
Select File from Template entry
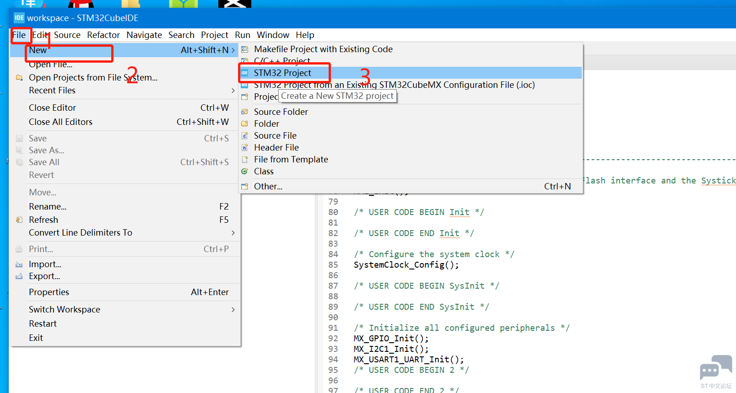[x=411, y=159]
